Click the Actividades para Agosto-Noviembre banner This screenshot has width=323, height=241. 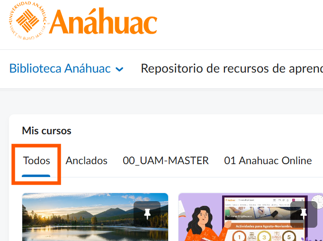(x=264, y=226)
